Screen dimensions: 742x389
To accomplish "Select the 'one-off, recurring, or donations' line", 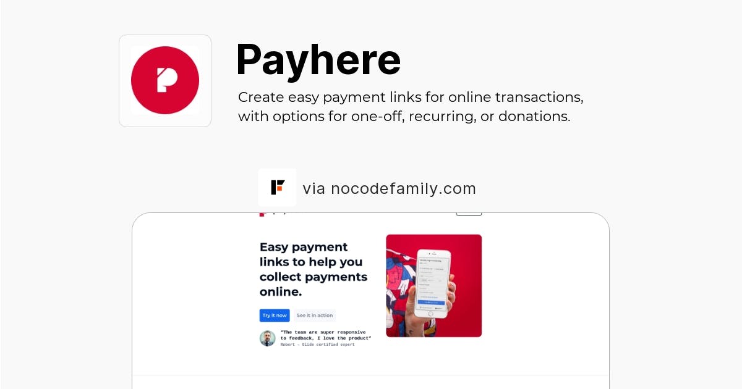I will coord(404,116).
